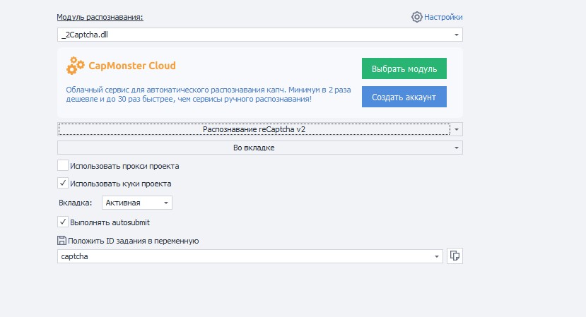This screenshot has height=317, width=586.
Task: Open the Настройки settings gear icon
Action: (x=416, y=17)
